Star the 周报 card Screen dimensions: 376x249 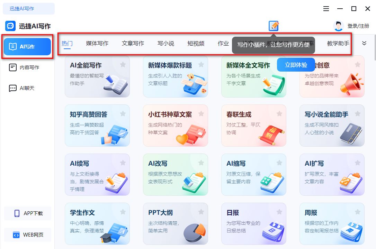[358, 212]
